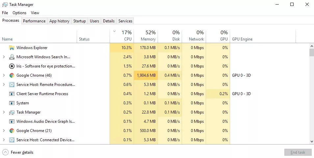The image size is (314, 158).
Task: Sort by the Memory column header
Action: pos(146,36)
